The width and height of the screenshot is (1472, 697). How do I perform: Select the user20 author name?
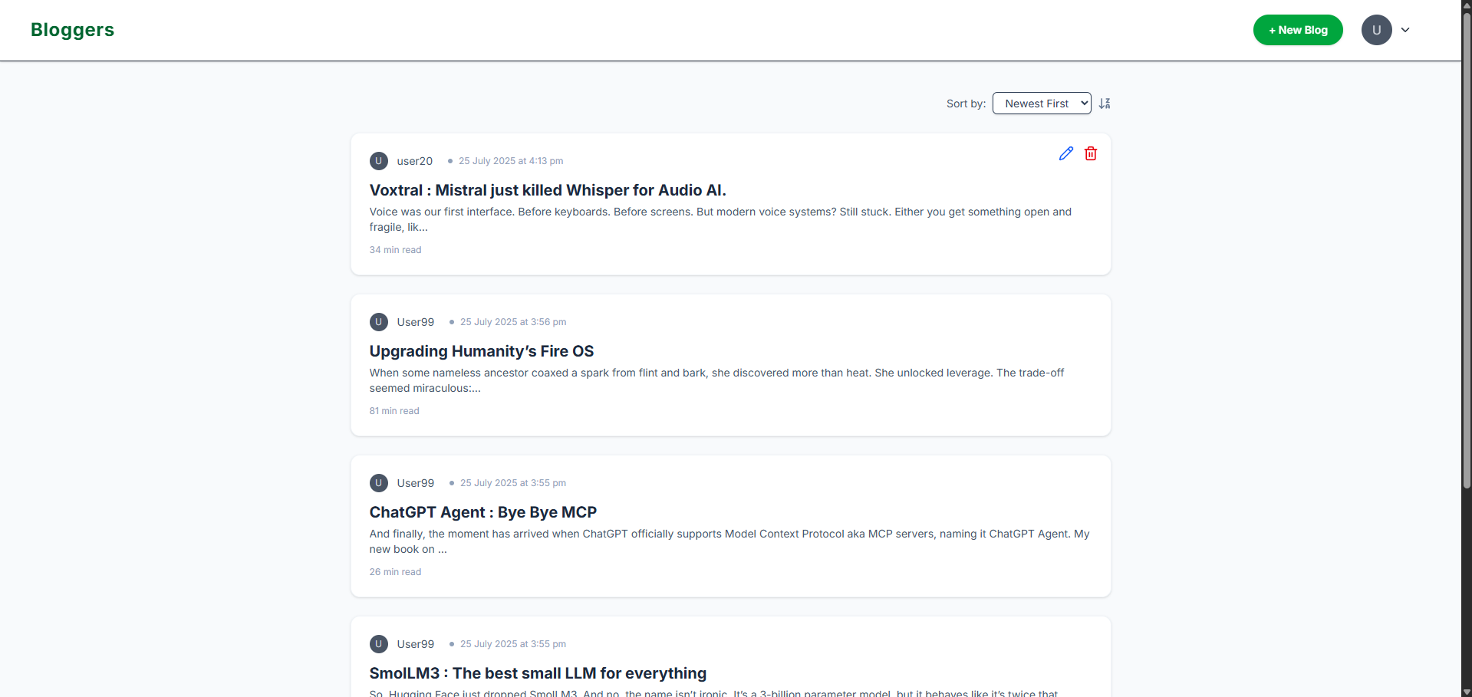(x=415, y=161)
